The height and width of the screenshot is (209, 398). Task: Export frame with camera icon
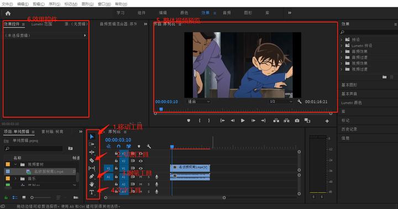coord(297,121)
